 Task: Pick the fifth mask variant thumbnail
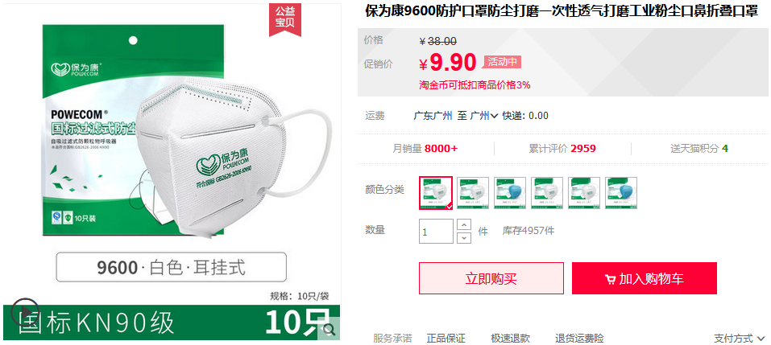coord(584,193)
